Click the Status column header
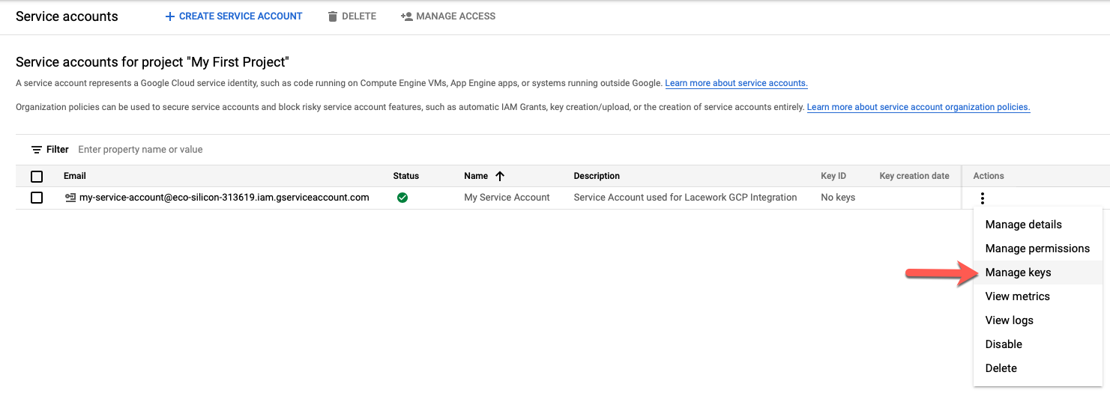 (406, 176)
